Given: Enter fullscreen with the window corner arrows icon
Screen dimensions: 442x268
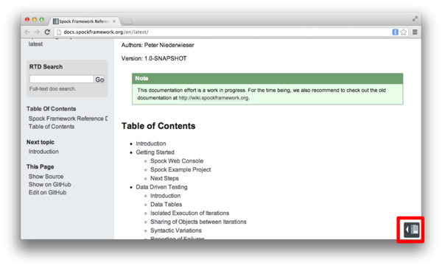Looking at the screenshot, I should pos(415,19).
